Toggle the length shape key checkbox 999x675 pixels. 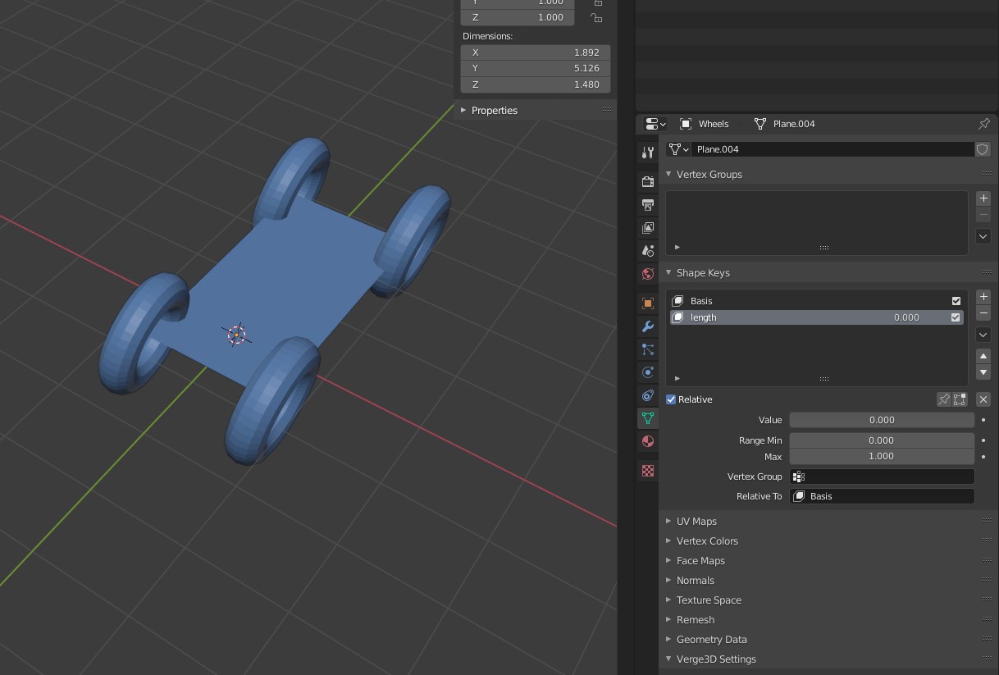956,317
